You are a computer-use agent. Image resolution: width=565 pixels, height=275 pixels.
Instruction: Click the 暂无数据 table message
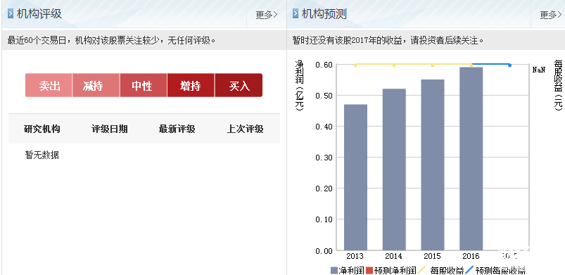[x=42, y=155]
